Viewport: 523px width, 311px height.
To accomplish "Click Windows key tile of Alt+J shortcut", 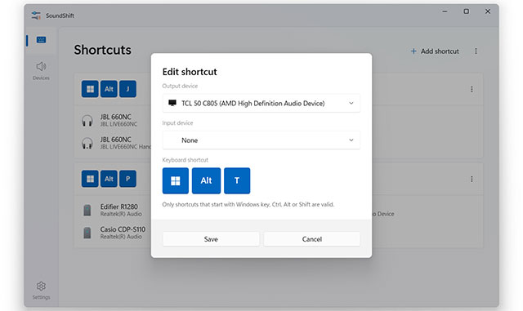I will click(x=90, y=89).
